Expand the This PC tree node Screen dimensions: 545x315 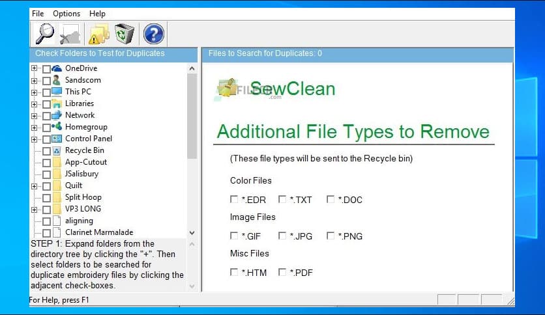34,92
